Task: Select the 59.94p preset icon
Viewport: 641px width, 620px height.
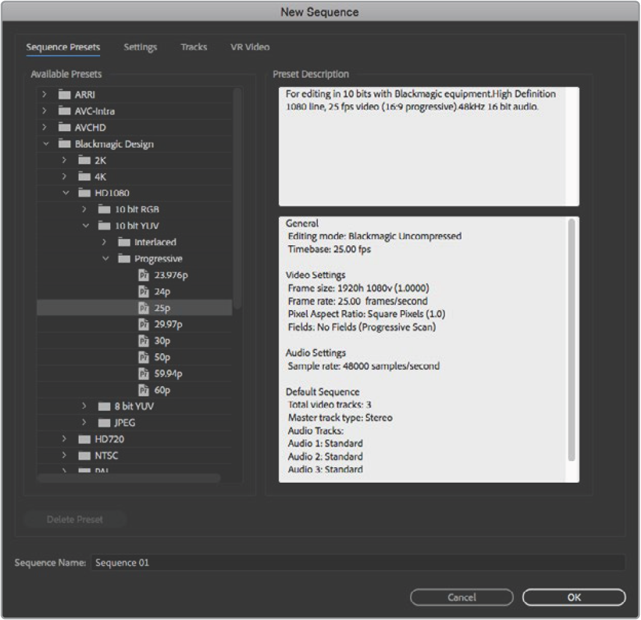Action: click(143, 374)
